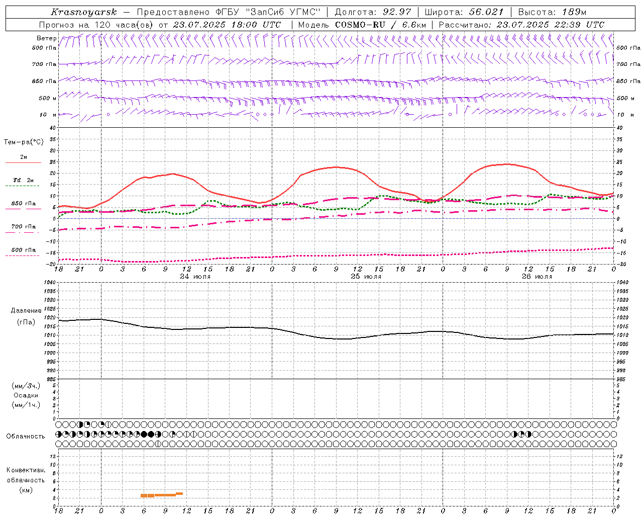
Task: Click the "Высота: 189м" elevation text
Action: (552, 12)
